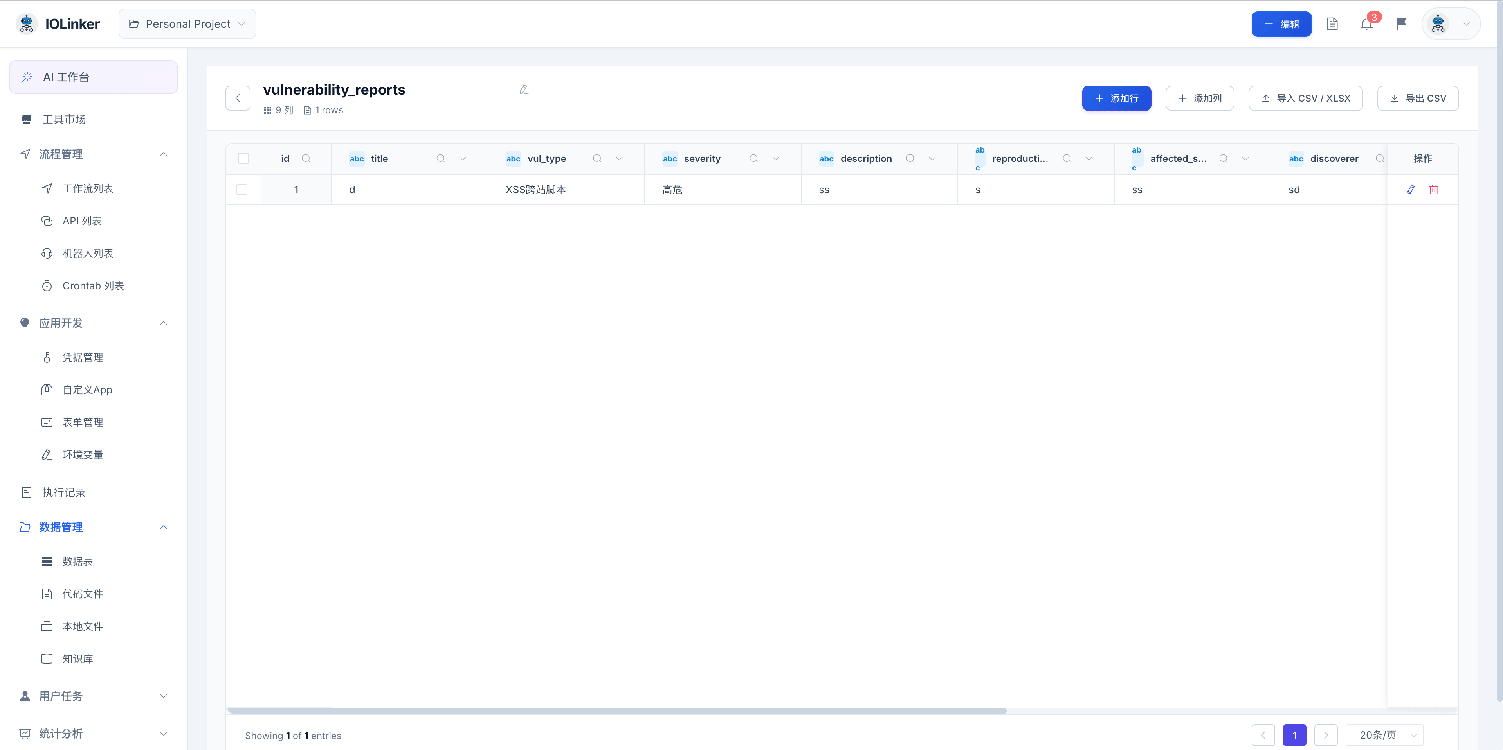1503x750 pixels.
Task: Click the 添加列 button
Action: pos(1200,98)
